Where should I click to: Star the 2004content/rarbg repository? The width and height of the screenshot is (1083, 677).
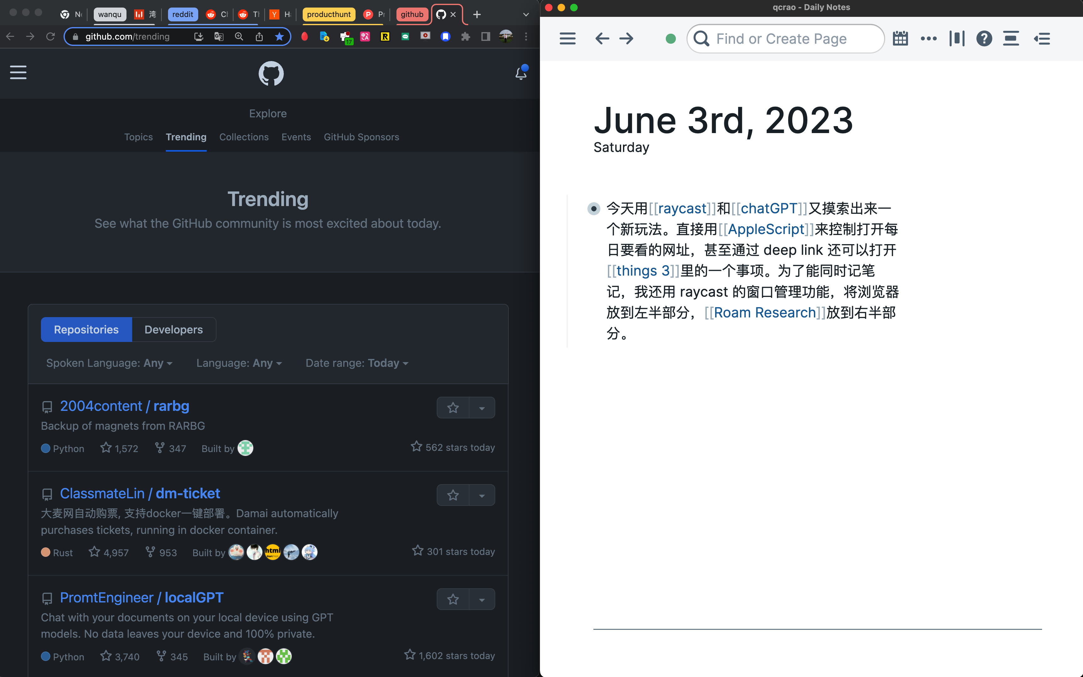[x=453, y=407]
